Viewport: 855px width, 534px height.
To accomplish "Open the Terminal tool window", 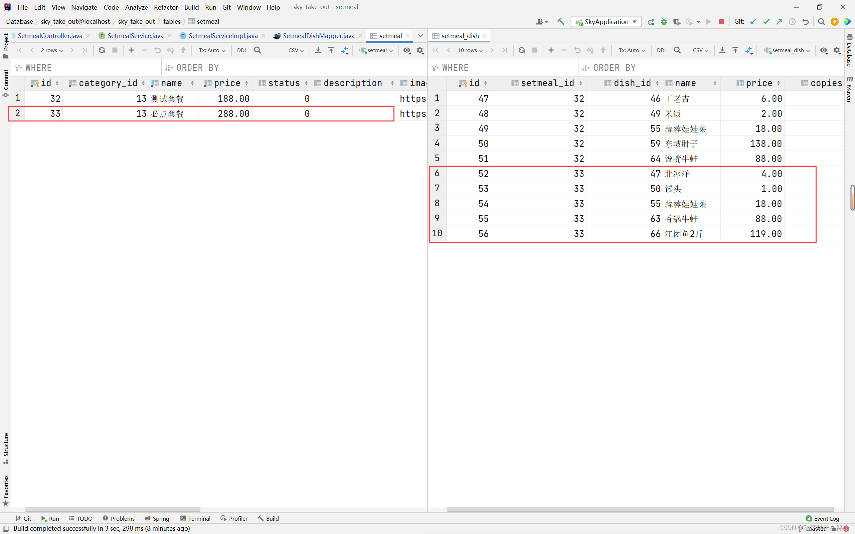I will tap(195, 518).
